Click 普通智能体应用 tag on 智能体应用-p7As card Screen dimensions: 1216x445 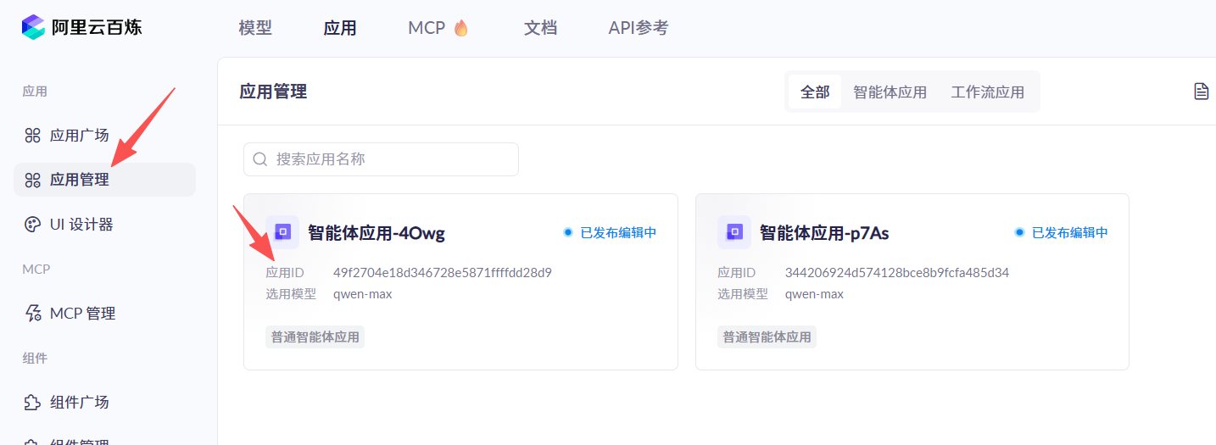(x=767, y=337)
